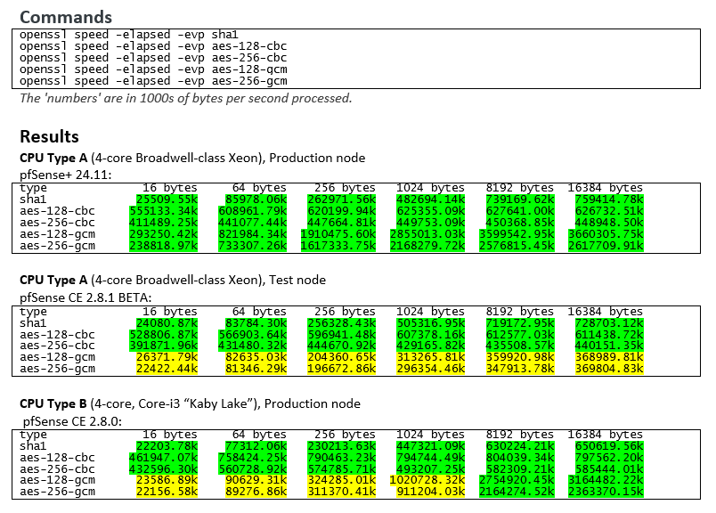Click value 447321.09k in the CE 2.8.0 table

(x=431, y=446)
